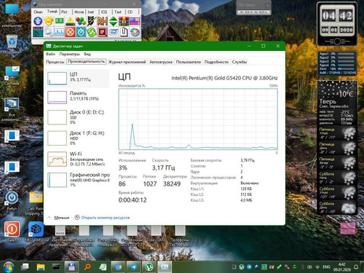Open Telegram from the taskbar
Screen dimensions: 364x273
click(x=133, y=267)
